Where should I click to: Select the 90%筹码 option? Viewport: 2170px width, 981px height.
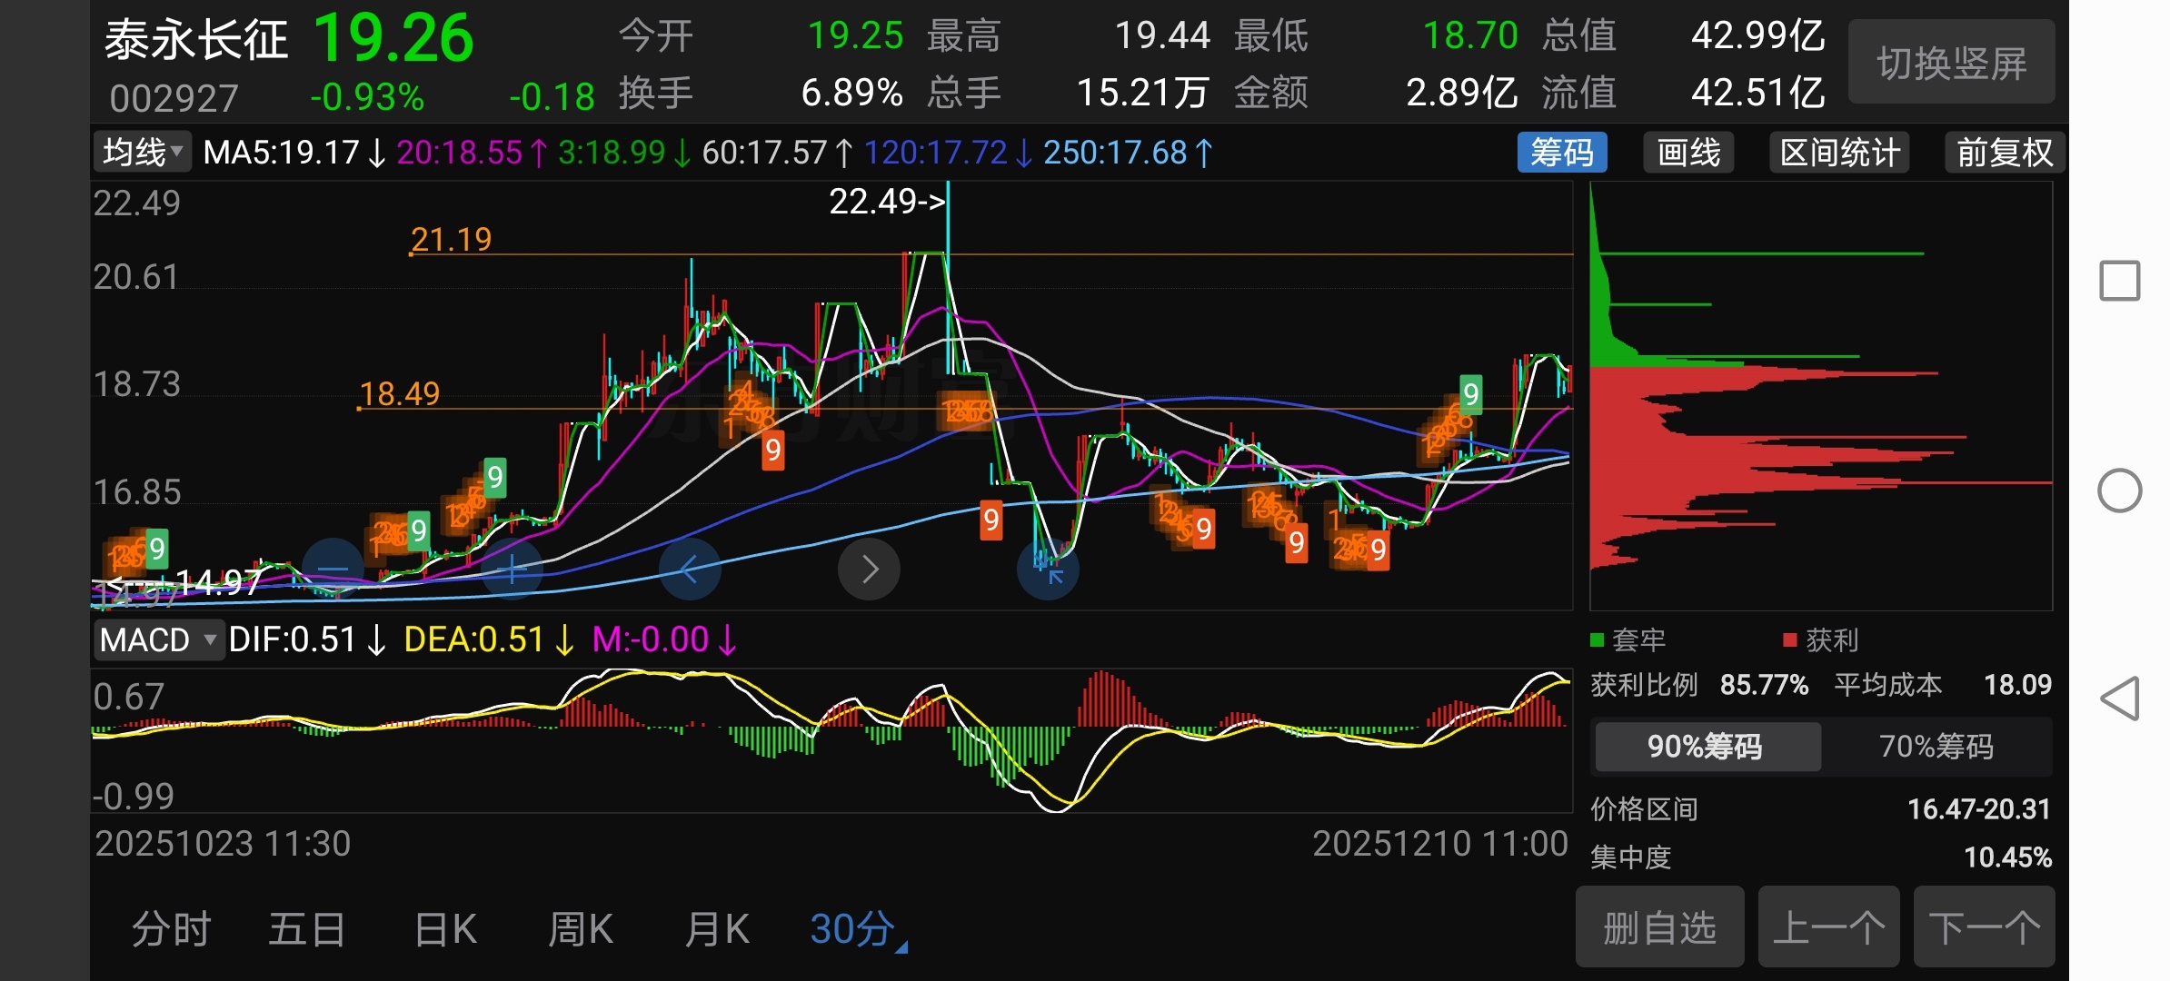pyautogui.click(x=1706, y=747)
